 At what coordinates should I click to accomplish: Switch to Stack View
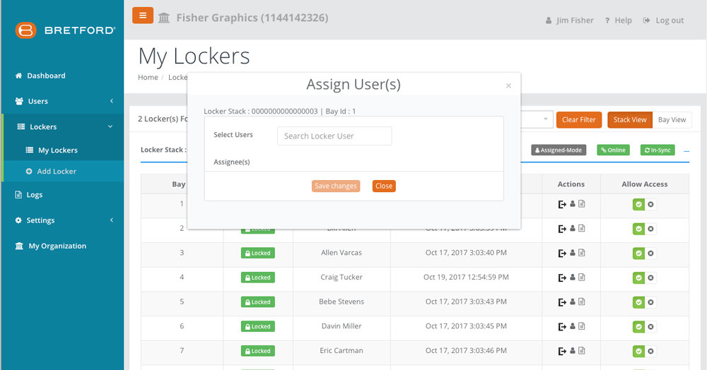(x=630, y=120)
